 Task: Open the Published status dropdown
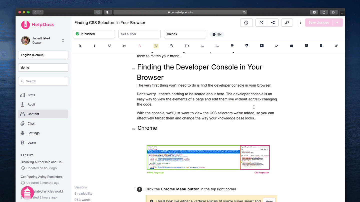(x=94, y=34)
